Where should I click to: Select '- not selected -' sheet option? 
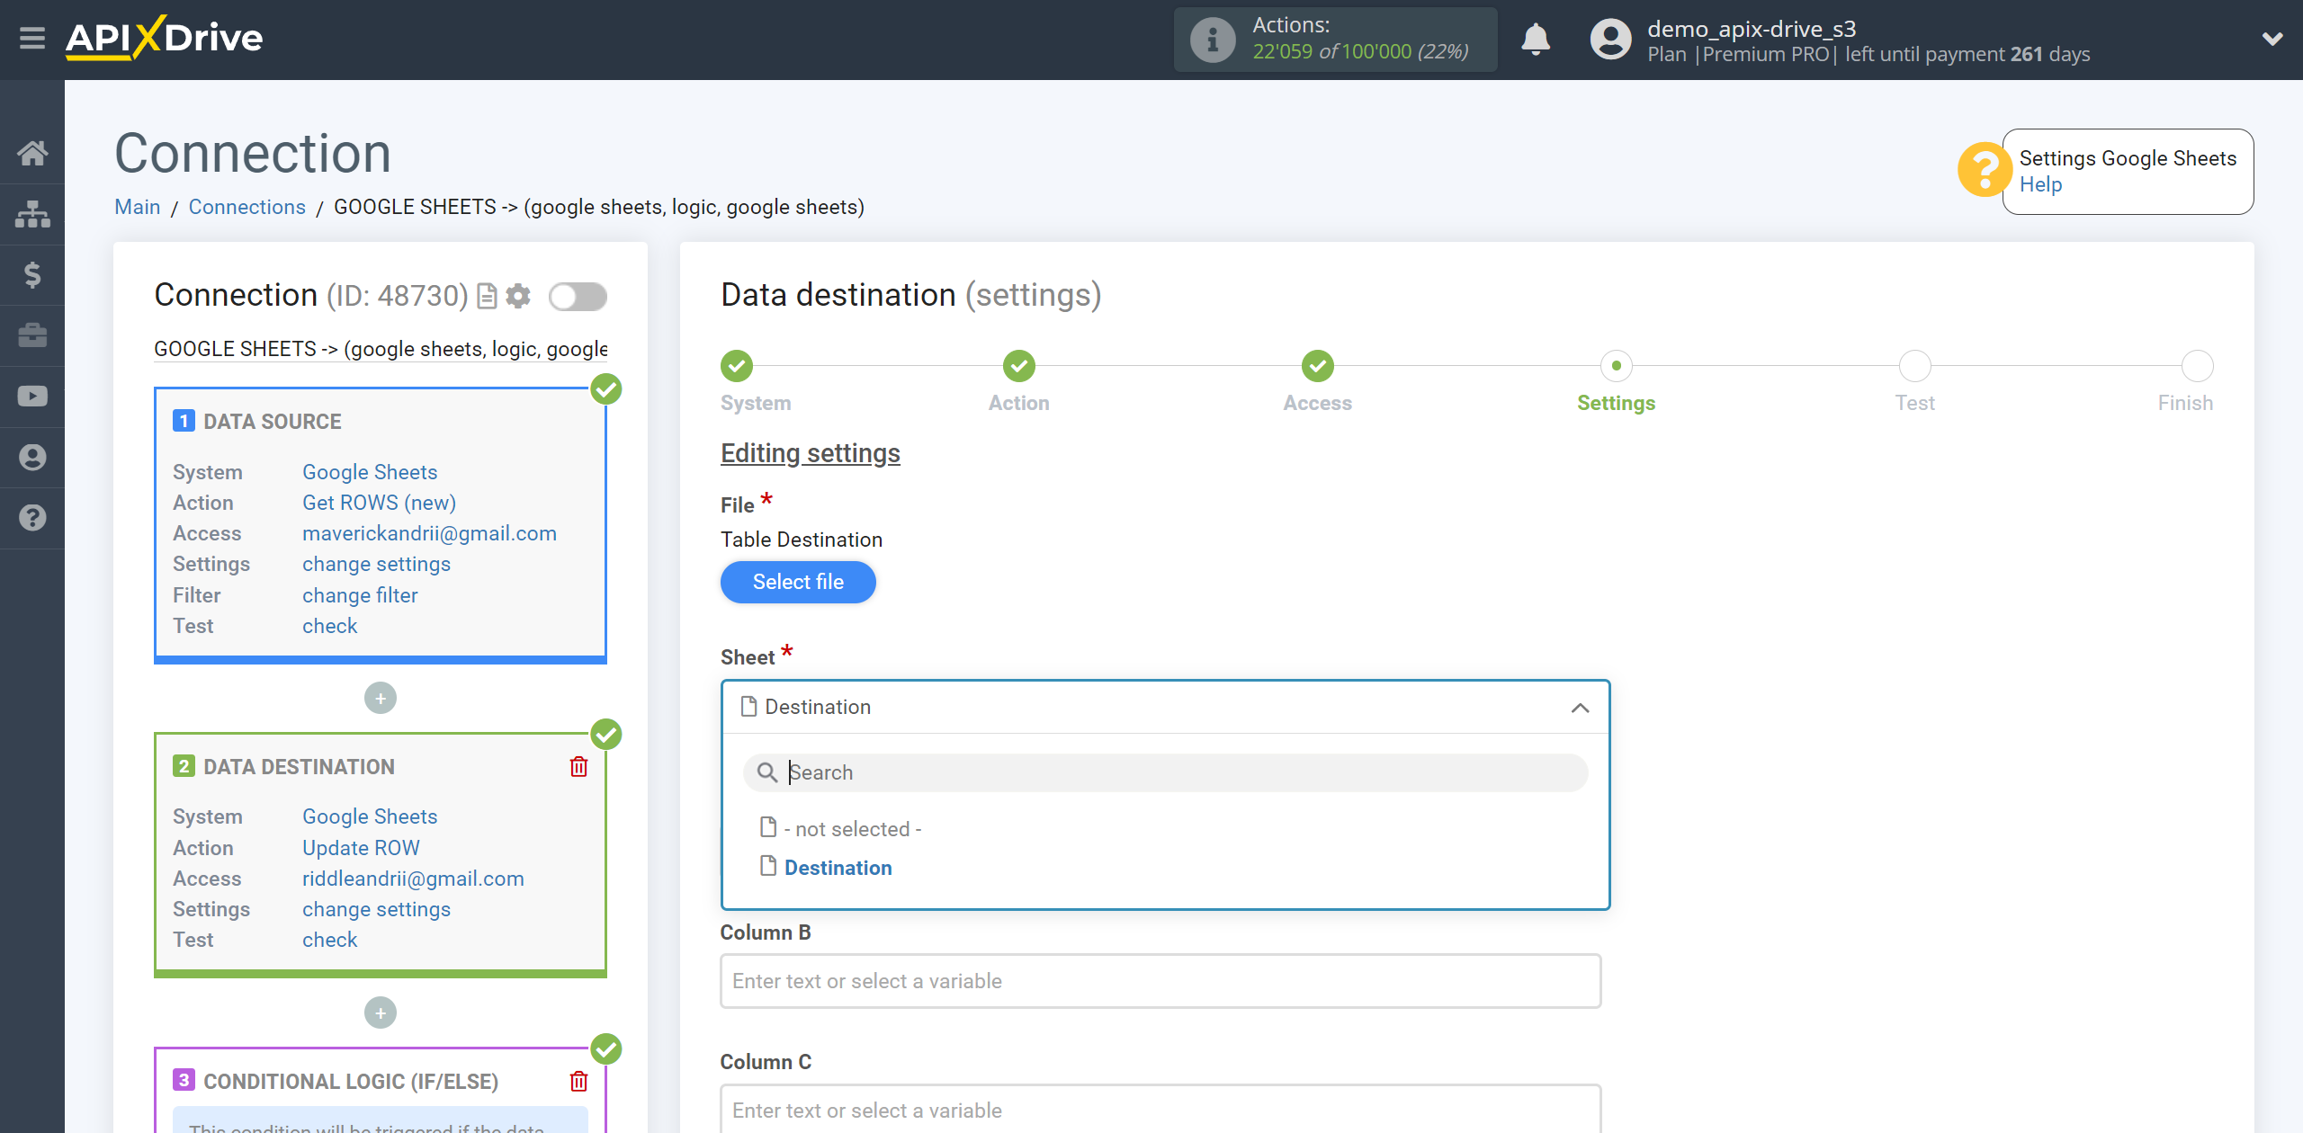point(853,829)
